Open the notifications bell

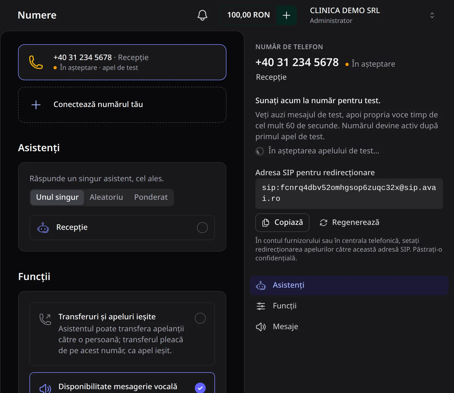tap(202, 15)
